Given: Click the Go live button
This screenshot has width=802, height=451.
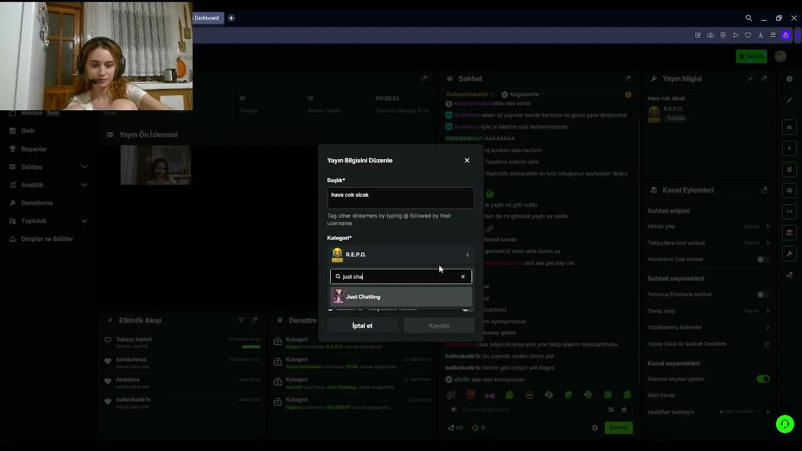Looking at the screenshot, I should (751, 56).
